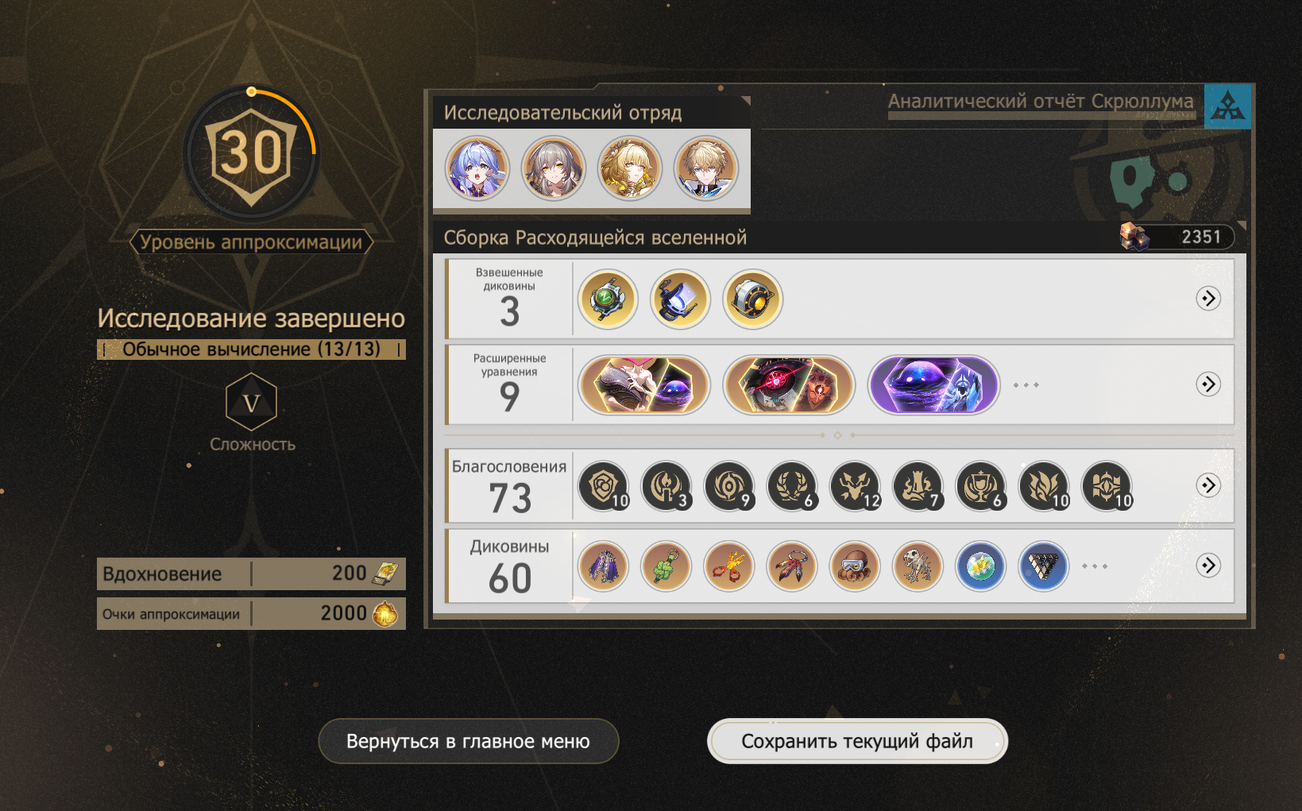Click the level 30 approximation progress ring

pos(252,153)
